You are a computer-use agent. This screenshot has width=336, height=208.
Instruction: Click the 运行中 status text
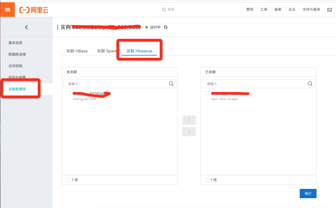[155, 27]
